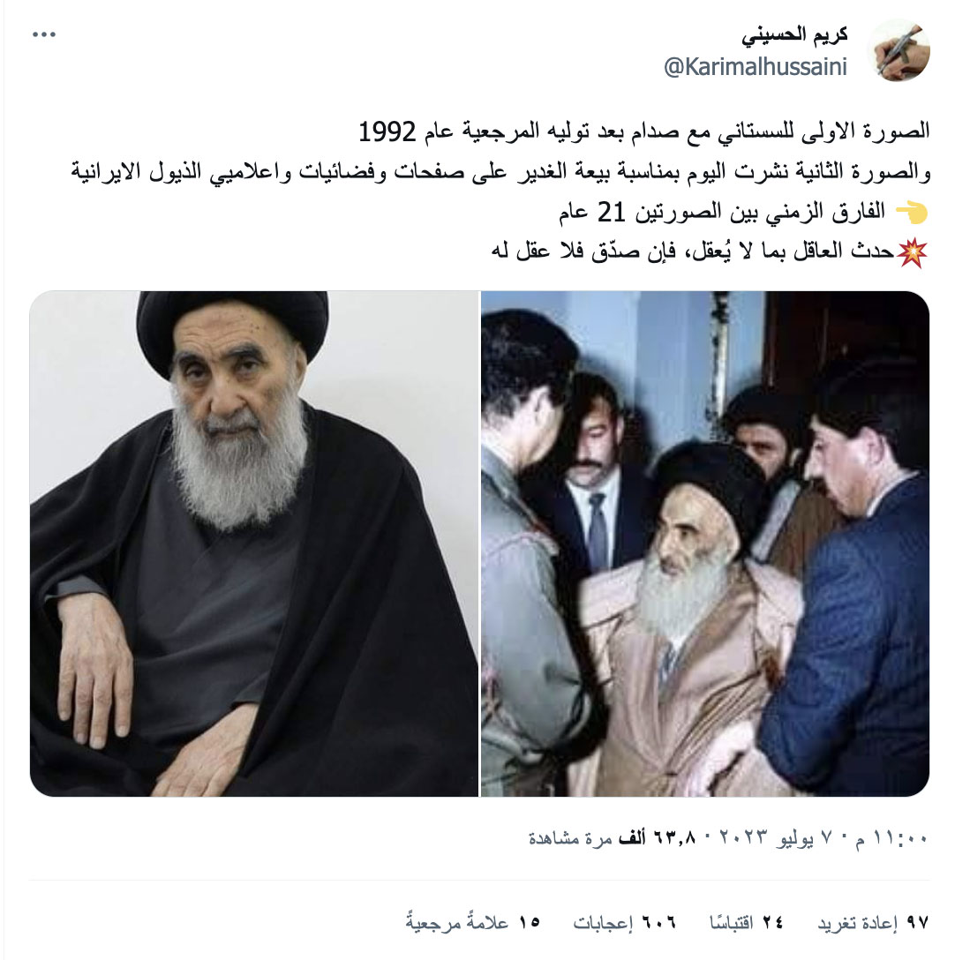Image resolution: width=955 pixels, height=960 pixels.
Task: Click the second tweet line about الغدير
Action: [x=500, y=172]
